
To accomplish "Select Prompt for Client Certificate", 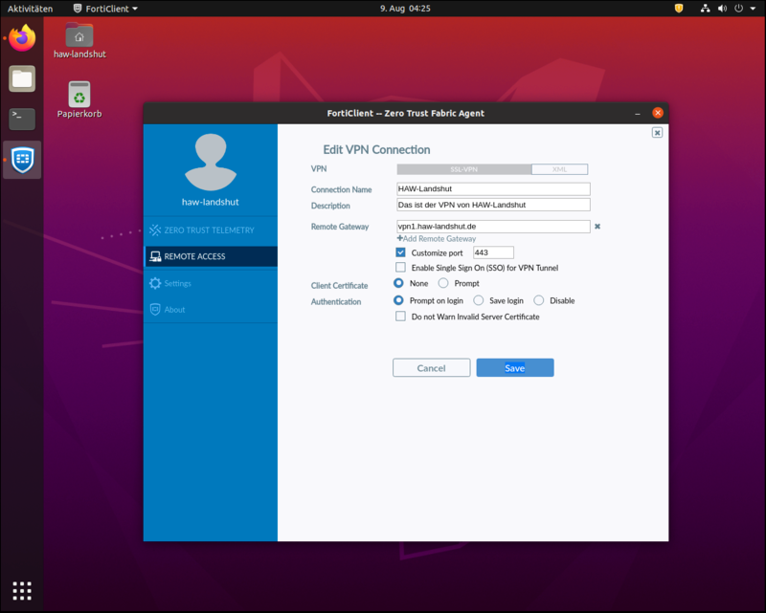I will (x=443, y=284).
